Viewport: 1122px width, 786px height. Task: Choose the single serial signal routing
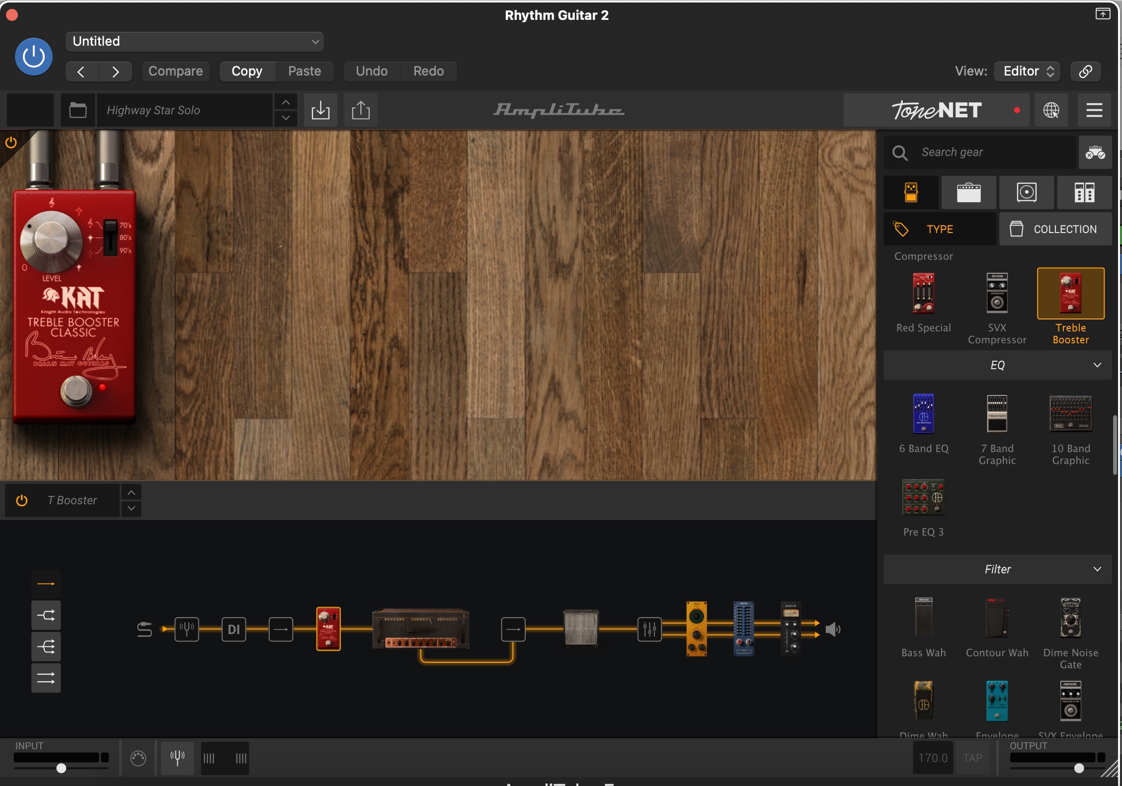tap(46, 584)
